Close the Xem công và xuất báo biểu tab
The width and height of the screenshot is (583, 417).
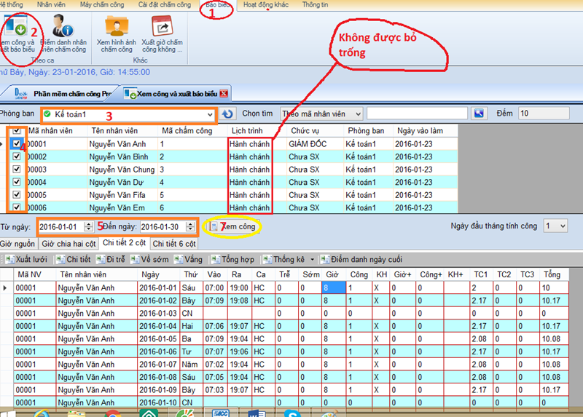pyautogui.click(x=224, y=94)
